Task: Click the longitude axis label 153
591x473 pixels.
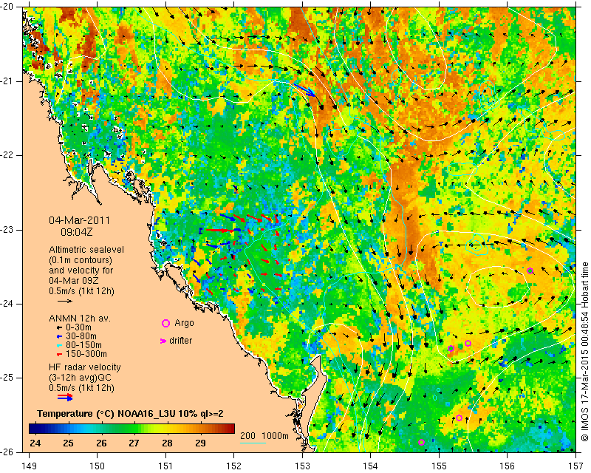Action: 302,466
